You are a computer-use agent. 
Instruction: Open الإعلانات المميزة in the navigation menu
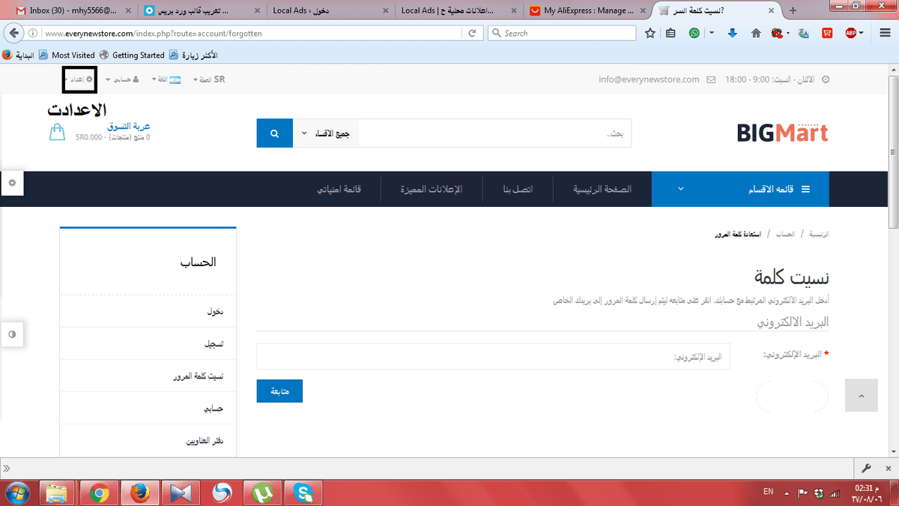click(432, 189)
